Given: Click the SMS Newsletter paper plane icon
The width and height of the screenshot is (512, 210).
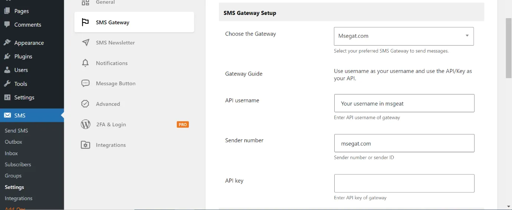Looking at the screenshot, I should pyautogui.click(x=85, y=43).
